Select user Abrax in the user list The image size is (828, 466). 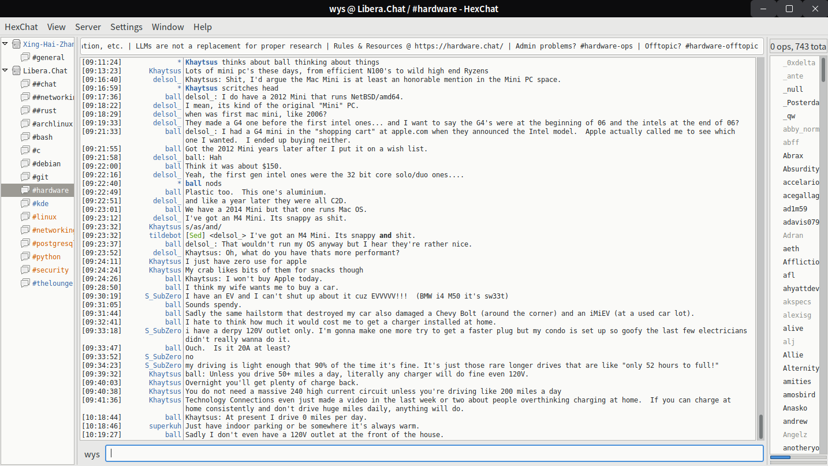point(793,156)
